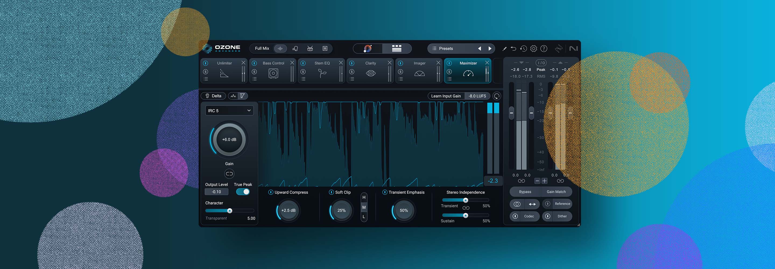Viewport: 775px width, 269px height.
Task: Select the bass speaker stem focus icon
Action: (325, 48)
